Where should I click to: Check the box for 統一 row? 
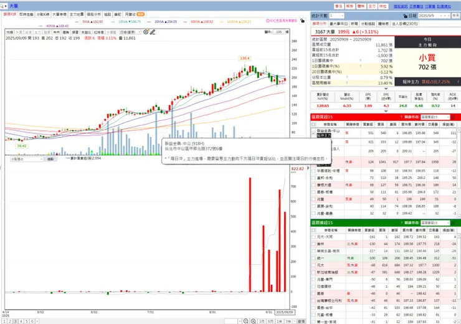pos(313,258)
